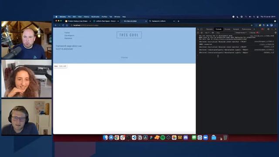Open the History menu

(86, 17)
